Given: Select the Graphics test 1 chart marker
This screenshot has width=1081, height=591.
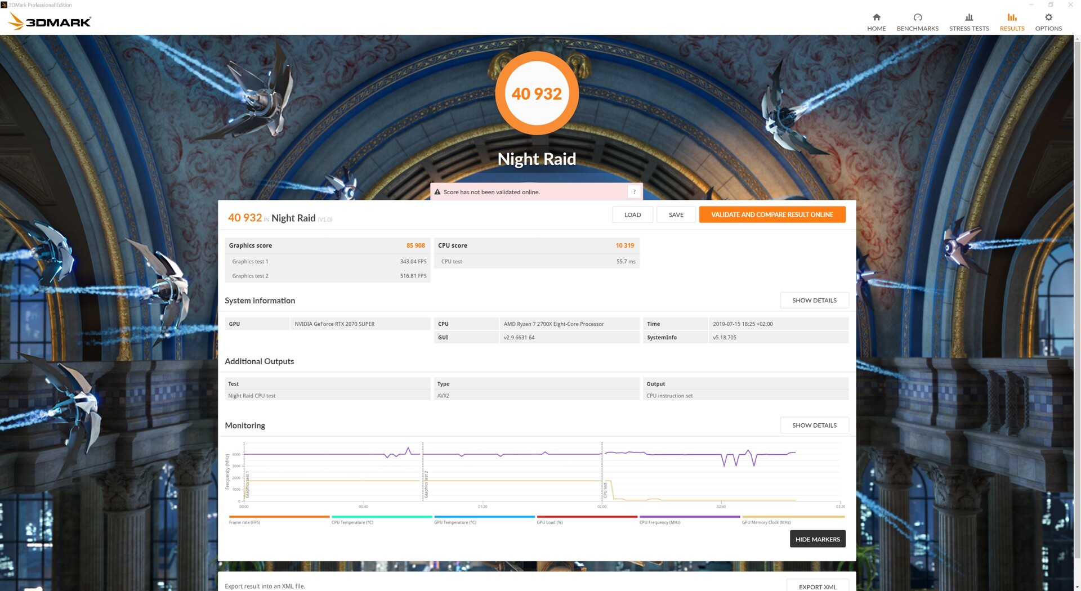Looking at the screenshot, I should click(x=247, y=485).
